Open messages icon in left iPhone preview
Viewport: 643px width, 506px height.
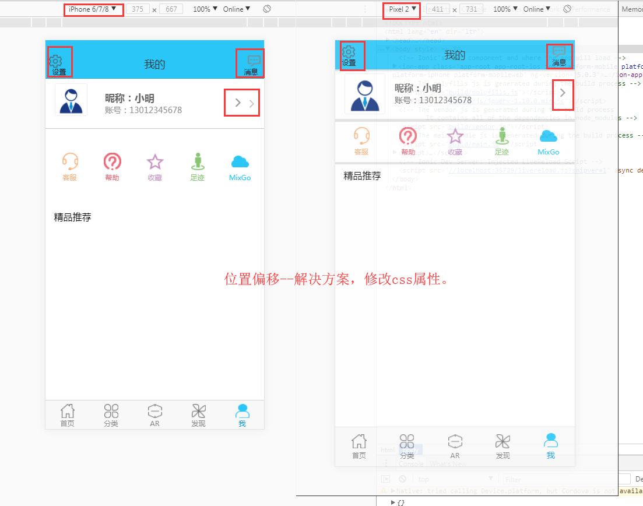tap(254, 61)
